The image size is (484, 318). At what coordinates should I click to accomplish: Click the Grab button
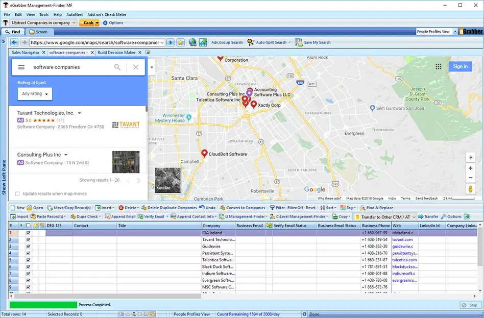[x=87, y=22]
